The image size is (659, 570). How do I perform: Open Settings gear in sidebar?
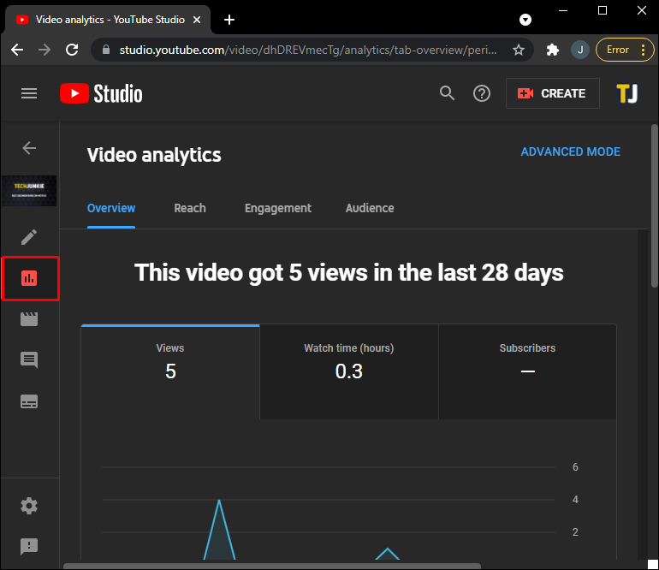pyautogui.click(x=29, y=506)
